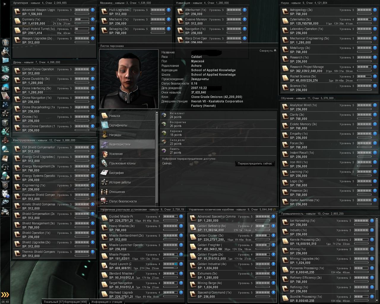Viewport: 380px width, 304px height.
Task: Show info for Ice Harvesting skill
Action: (x=372, y=221)
